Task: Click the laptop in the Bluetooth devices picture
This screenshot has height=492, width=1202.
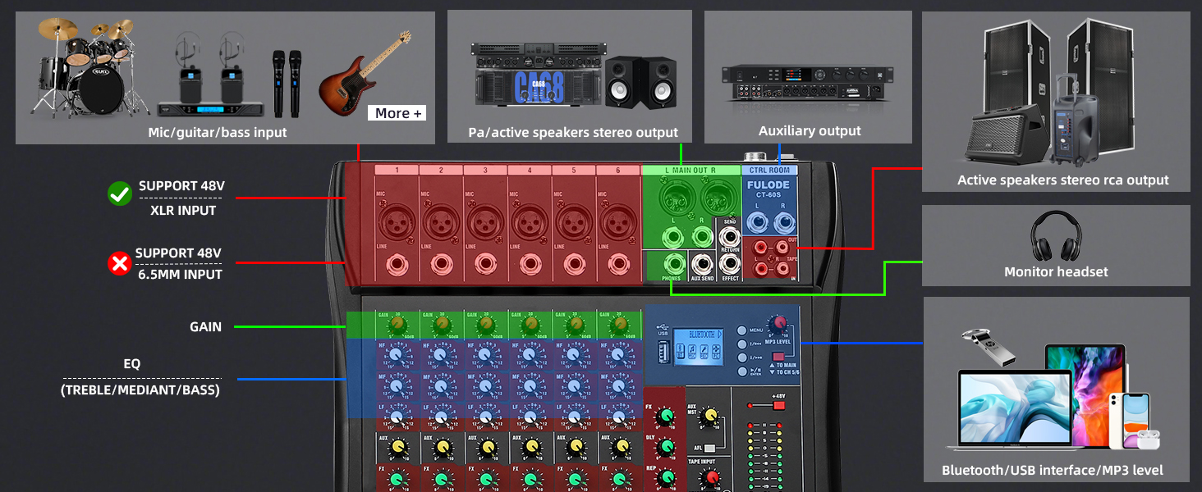Action: pos(1015,409)
